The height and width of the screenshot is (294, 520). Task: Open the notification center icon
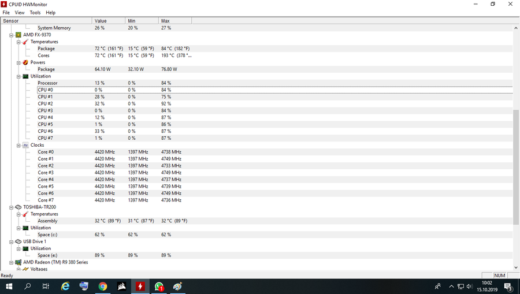[x=508, y=286]
